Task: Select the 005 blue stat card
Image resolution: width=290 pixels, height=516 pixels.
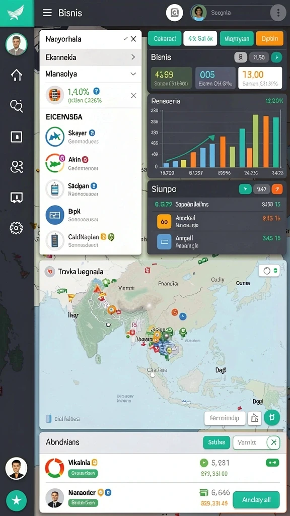Action: pyautogui.click(x=215, y=78)
